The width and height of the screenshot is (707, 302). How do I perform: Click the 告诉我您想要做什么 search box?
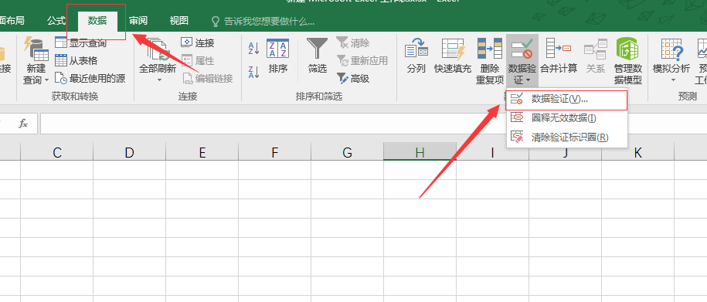click(263, 21)
